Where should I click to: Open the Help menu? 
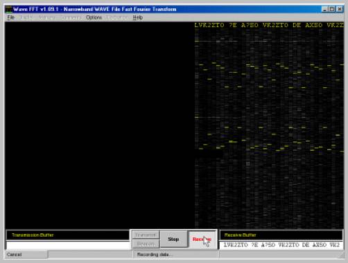tap(138, 17)
